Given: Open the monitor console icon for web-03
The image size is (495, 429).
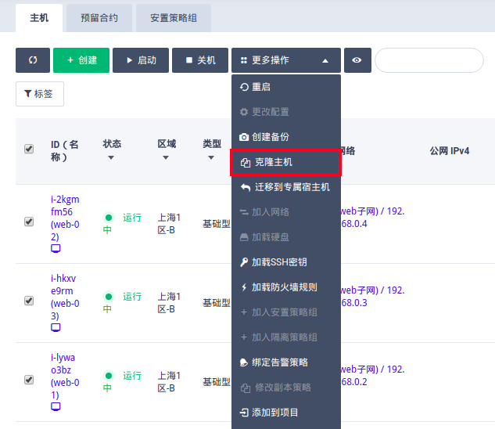Looking at the screenshot, I should tap(56, 328).
